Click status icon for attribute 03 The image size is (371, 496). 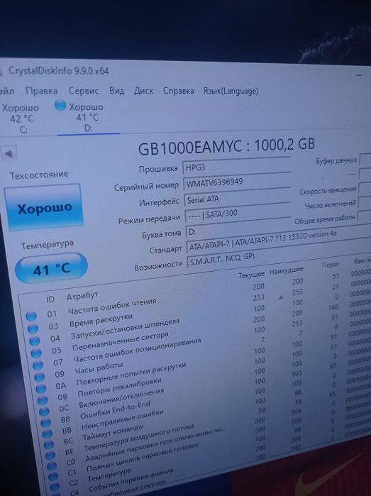33,329
